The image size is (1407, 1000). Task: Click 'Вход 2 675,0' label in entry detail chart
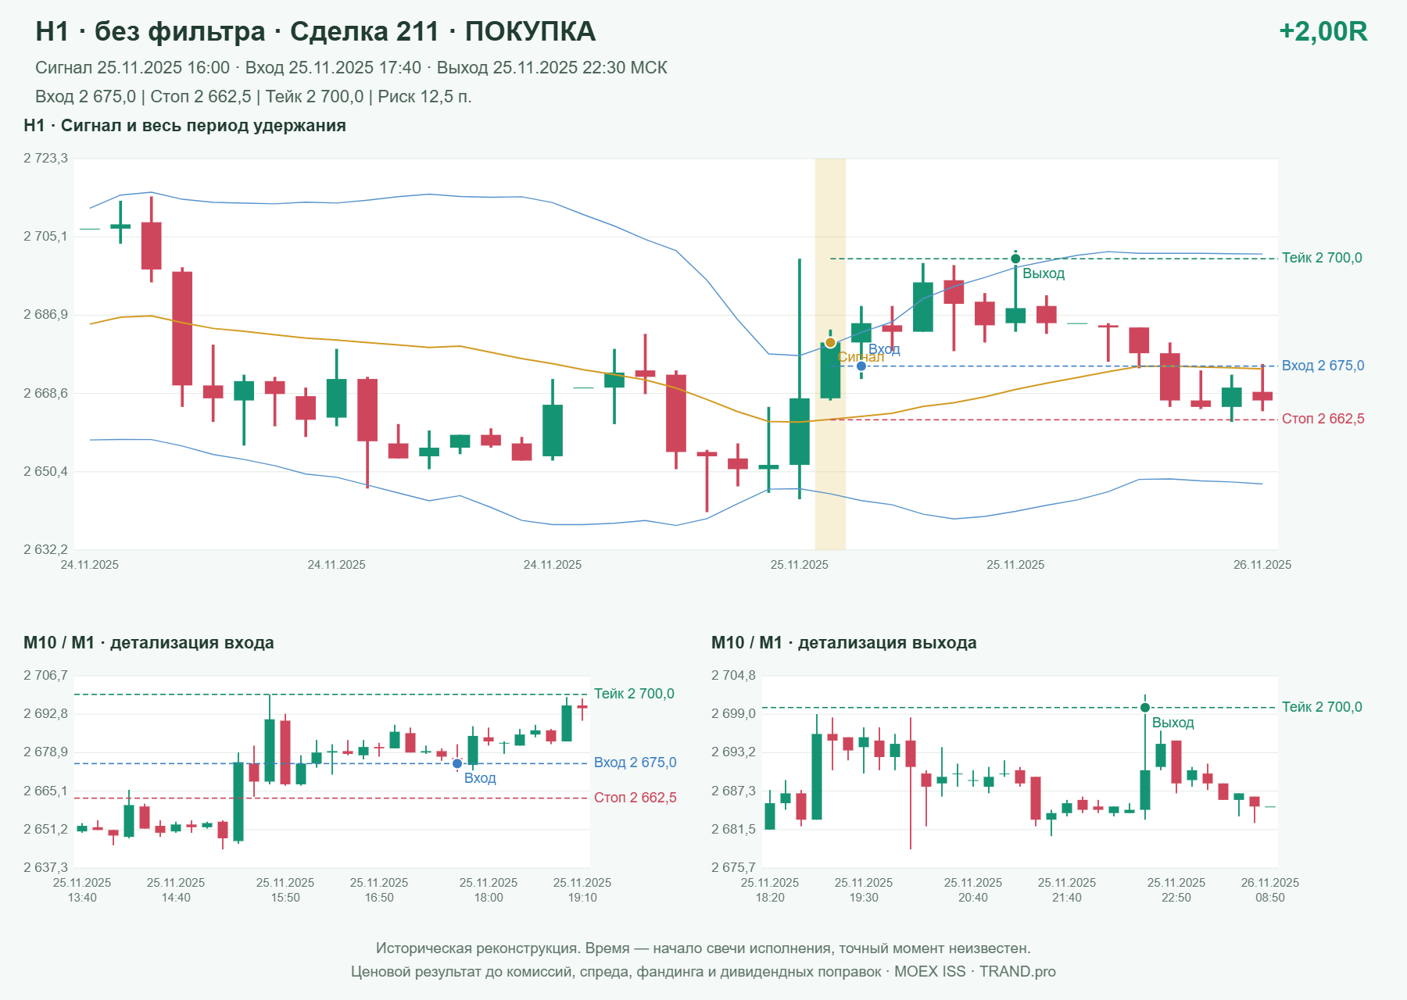tap(635, 762)
